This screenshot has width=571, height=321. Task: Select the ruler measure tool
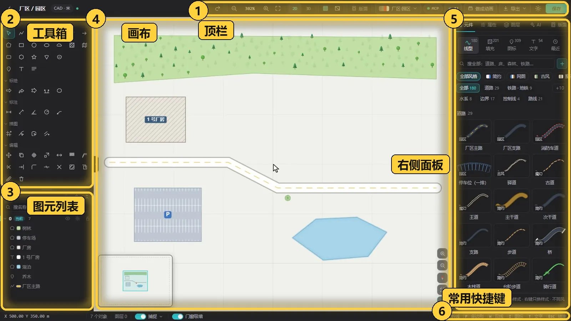pyautogui.click(x=9, y=179)
